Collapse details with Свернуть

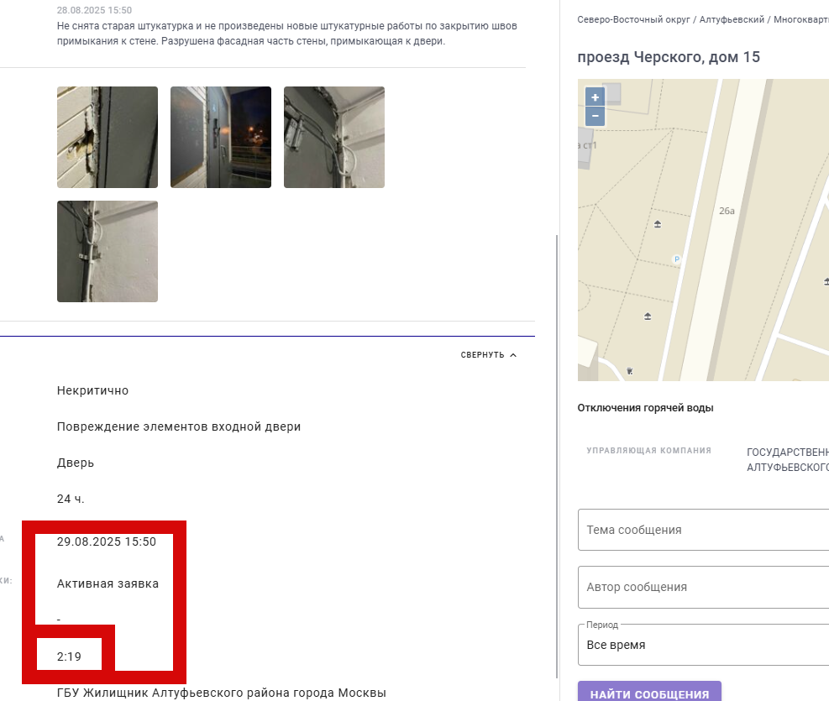(489, 355)
